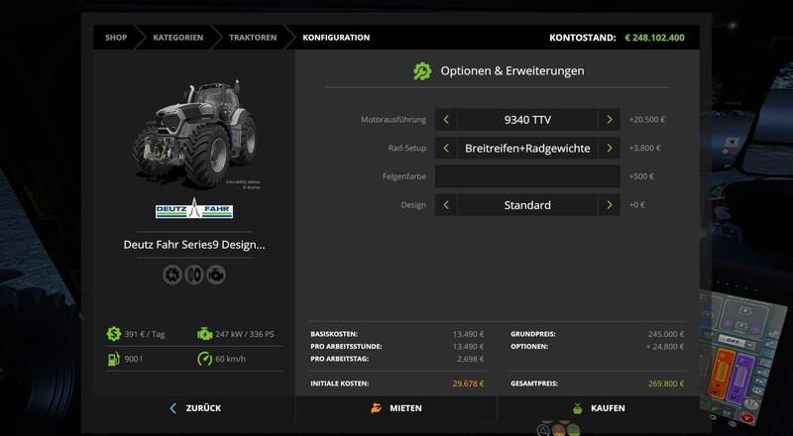Viewport: 793px width, 436px height.
Task: Switch to the next Rad-Setup option
Action: 609,149
